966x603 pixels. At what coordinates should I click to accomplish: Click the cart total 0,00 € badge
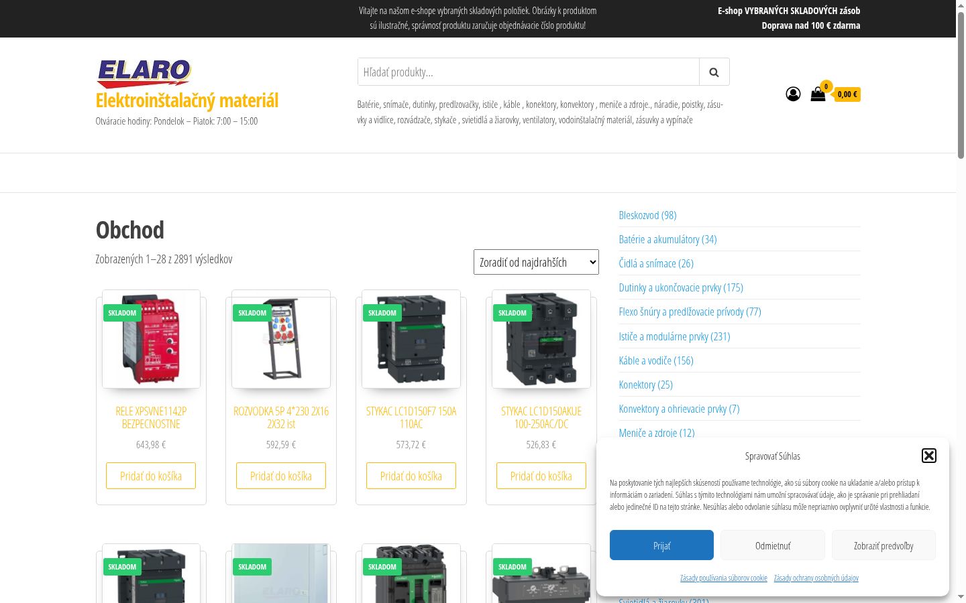(847, 94)
